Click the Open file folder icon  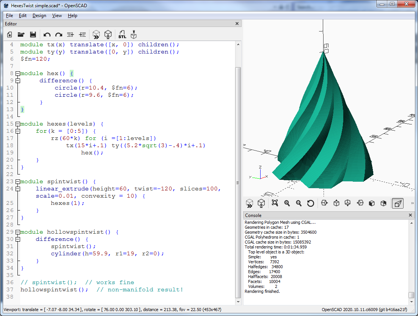21,35
